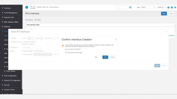This screenshot has width=177, height=99.
Task: Click the warning triangle icon
Action: tap(63, 45)
